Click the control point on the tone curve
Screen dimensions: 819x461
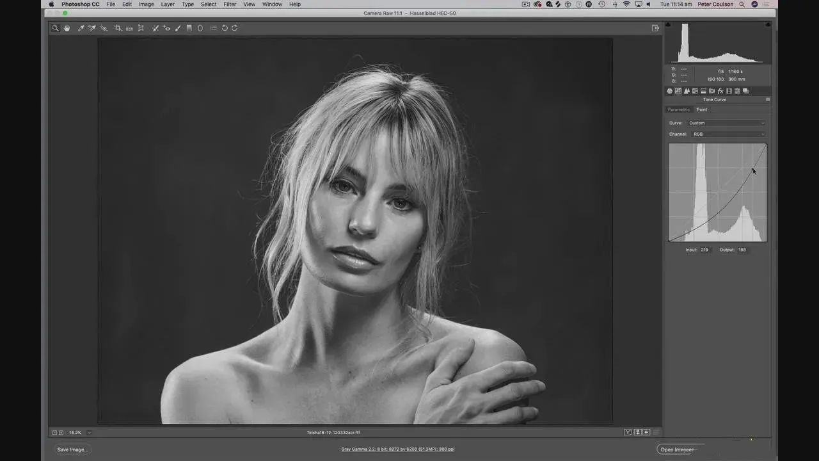tap(752, 169)
